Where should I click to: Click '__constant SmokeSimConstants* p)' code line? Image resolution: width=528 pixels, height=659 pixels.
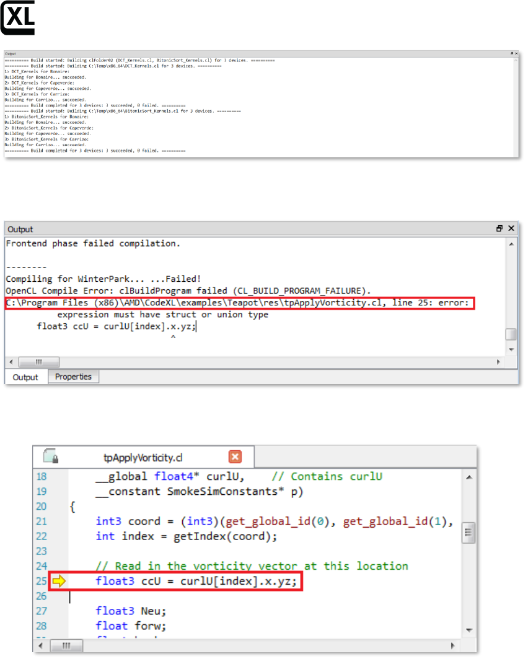point(200,492)
